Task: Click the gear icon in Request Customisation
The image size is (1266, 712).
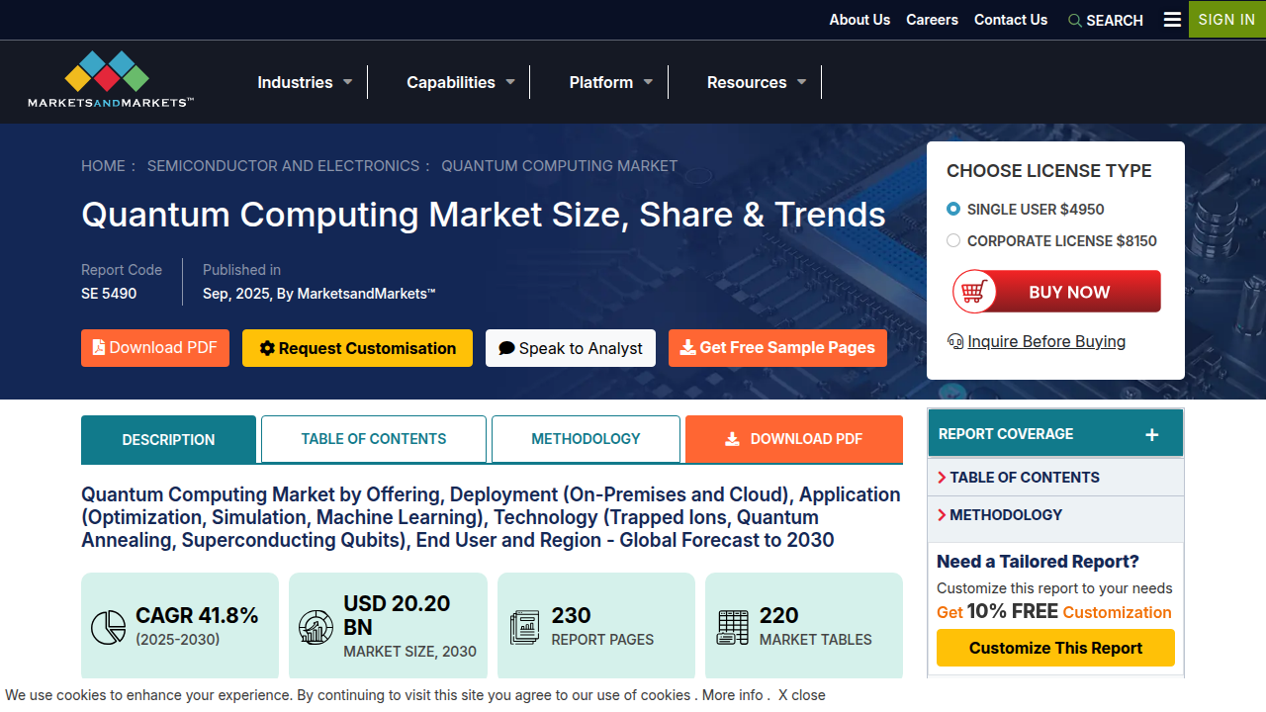Action: [x=267, y=348]
